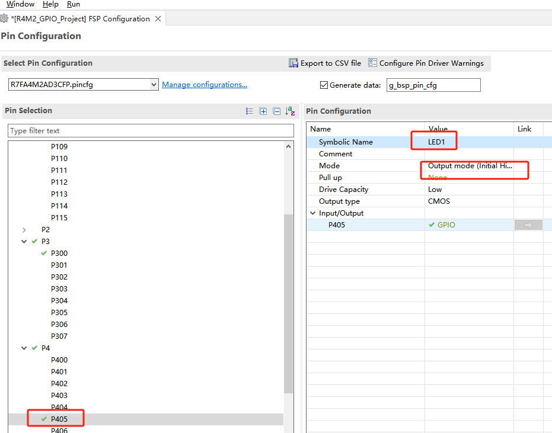552x433 pixels.
Task: Open the Help menu
Action: click(50, 4)
